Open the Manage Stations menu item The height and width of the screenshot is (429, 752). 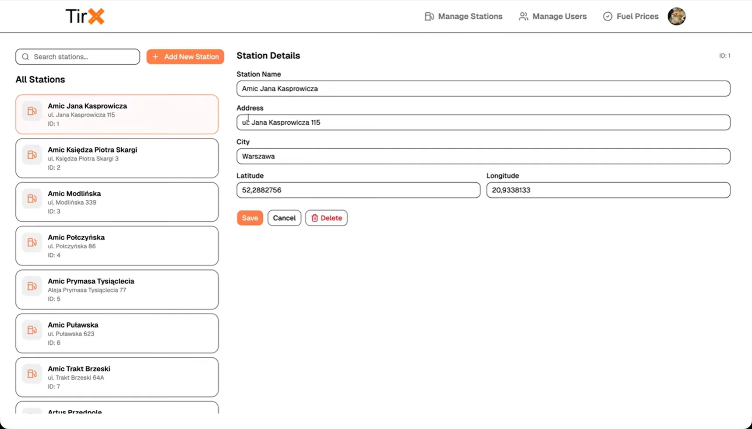(463, 17)
